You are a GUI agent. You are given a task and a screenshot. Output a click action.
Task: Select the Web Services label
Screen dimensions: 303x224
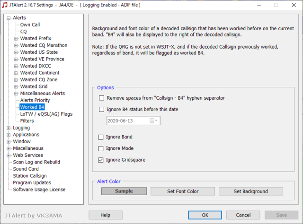pos(28,155)
